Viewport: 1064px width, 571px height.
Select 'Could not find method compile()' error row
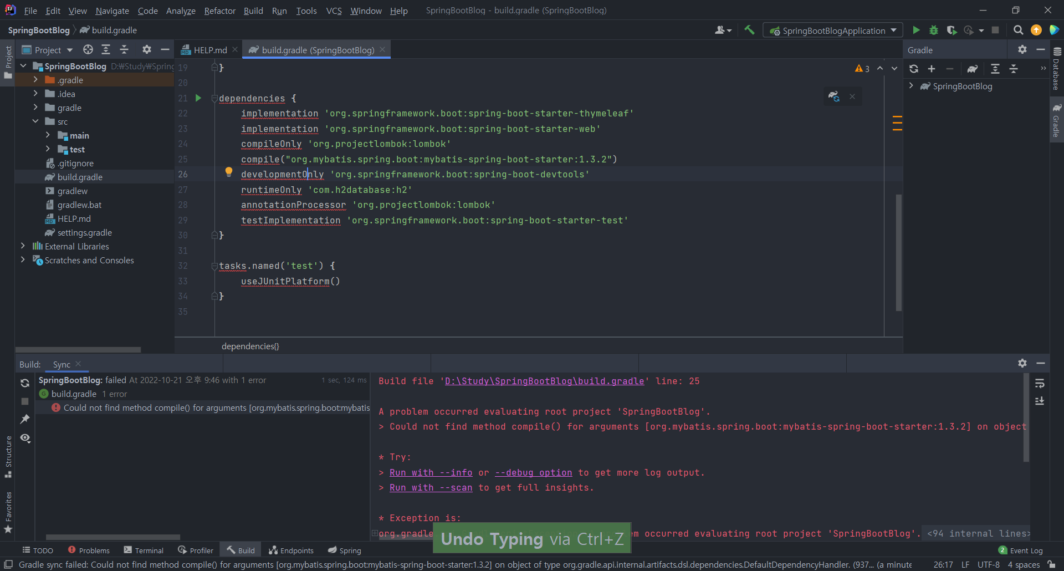(x=203, y=408)
